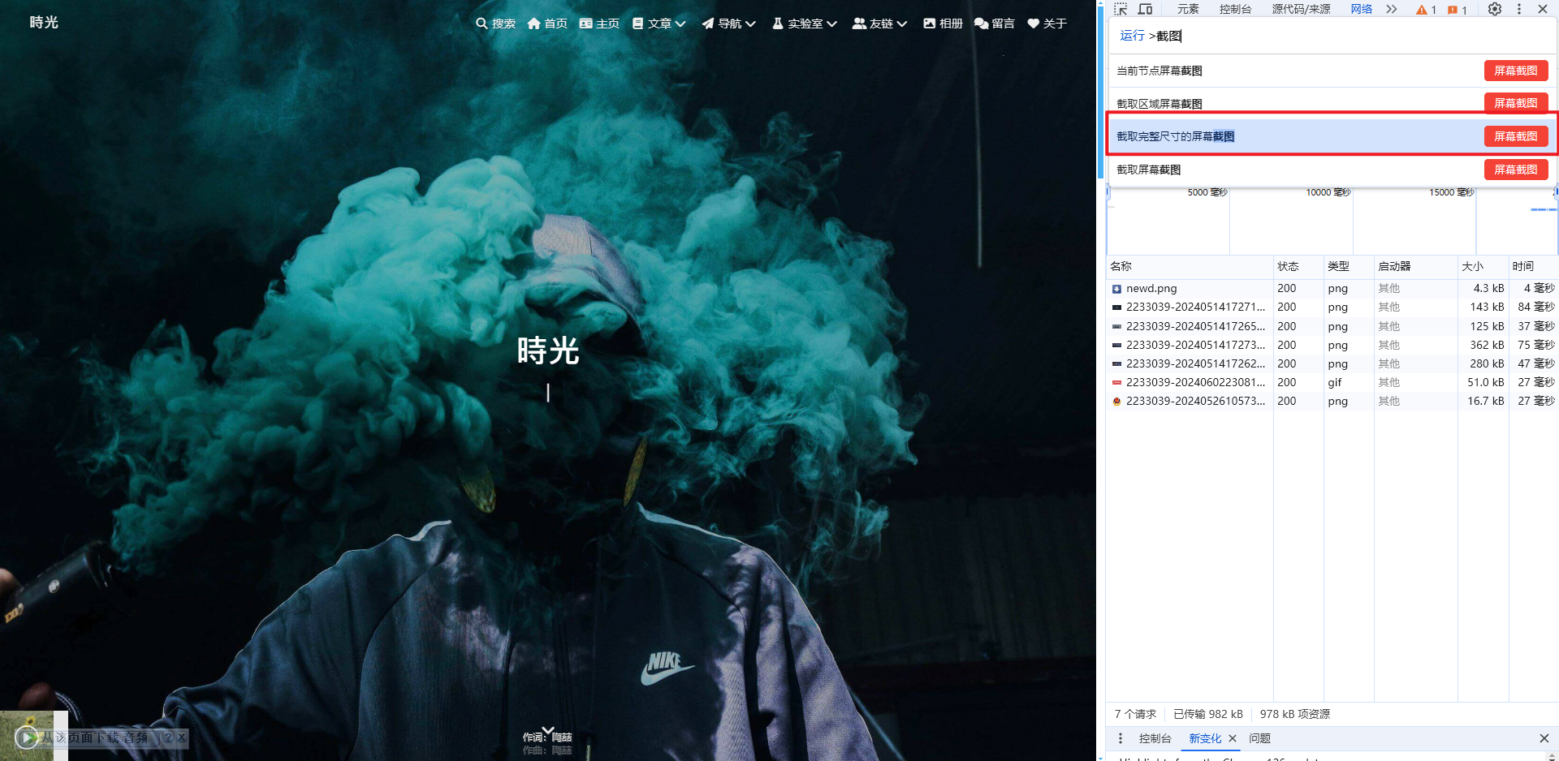The height and width of the screenshot is (761, 1559).
Task: Toggle the device toolbar icon in DevTools
Action: [x=1145, y=9]
